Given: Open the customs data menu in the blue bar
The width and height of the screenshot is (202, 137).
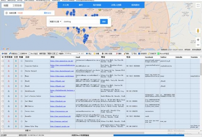Looking at the screenshot, I should pos(97,5).
